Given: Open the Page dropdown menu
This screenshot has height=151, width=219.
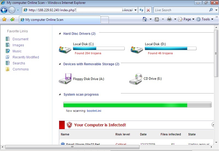Looking at the screenshot, I should tap(186, 19).
